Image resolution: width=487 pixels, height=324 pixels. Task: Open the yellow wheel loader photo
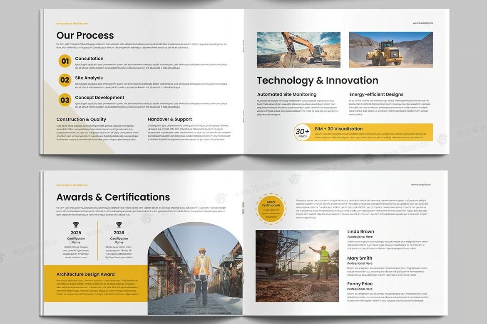[390, 49]
